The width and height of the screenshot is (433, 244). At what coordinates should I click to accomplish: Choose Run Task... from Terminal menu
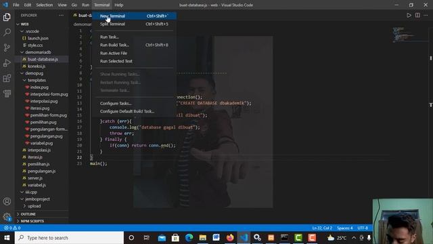click(134, 37)
